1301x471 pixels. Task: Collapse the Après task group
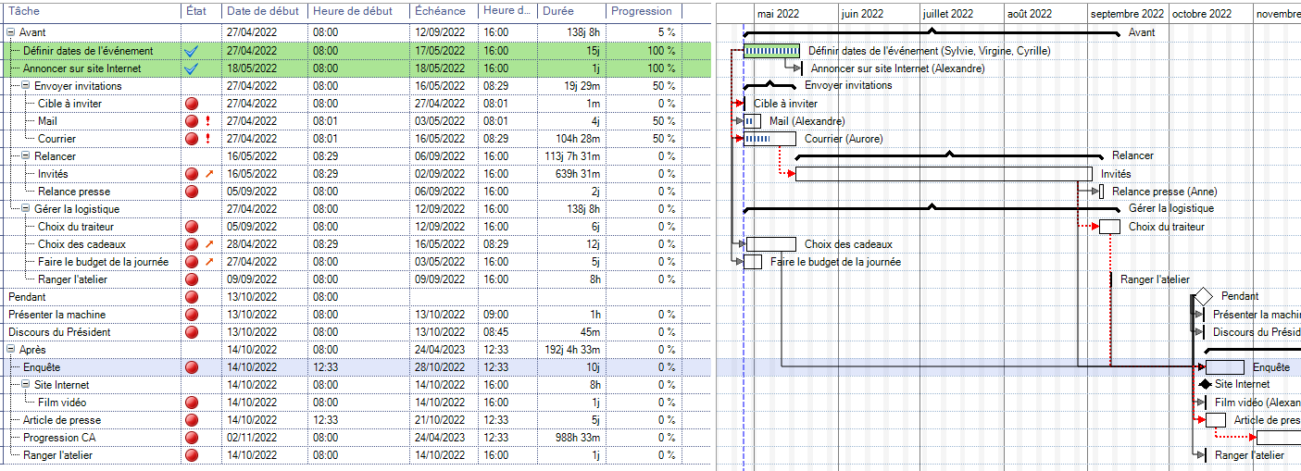tap(11, 350)
